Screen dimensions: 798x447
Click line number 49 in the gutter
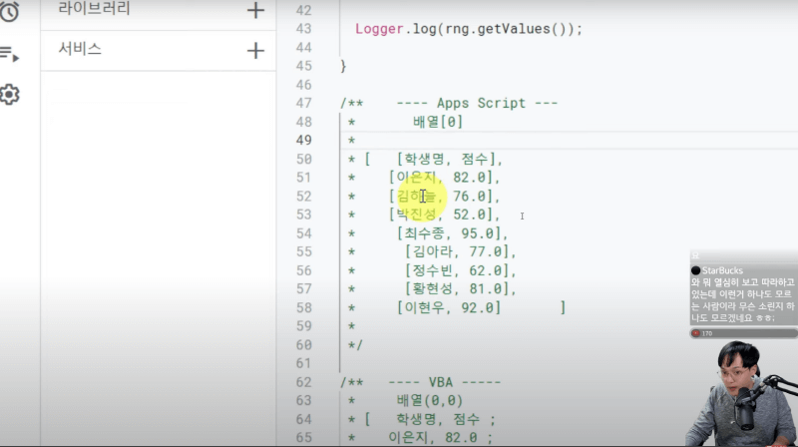pos(303,140)
